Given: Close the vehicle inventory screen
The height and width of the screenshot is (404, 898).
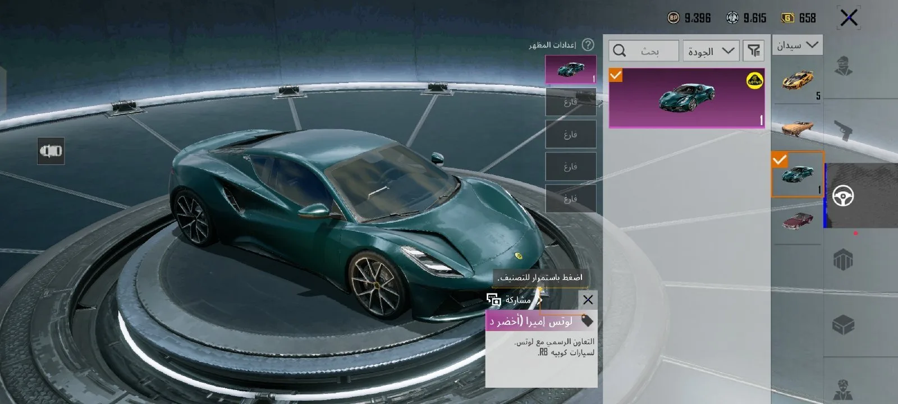Looking at the screenshot, I should [x=849, y=18].
